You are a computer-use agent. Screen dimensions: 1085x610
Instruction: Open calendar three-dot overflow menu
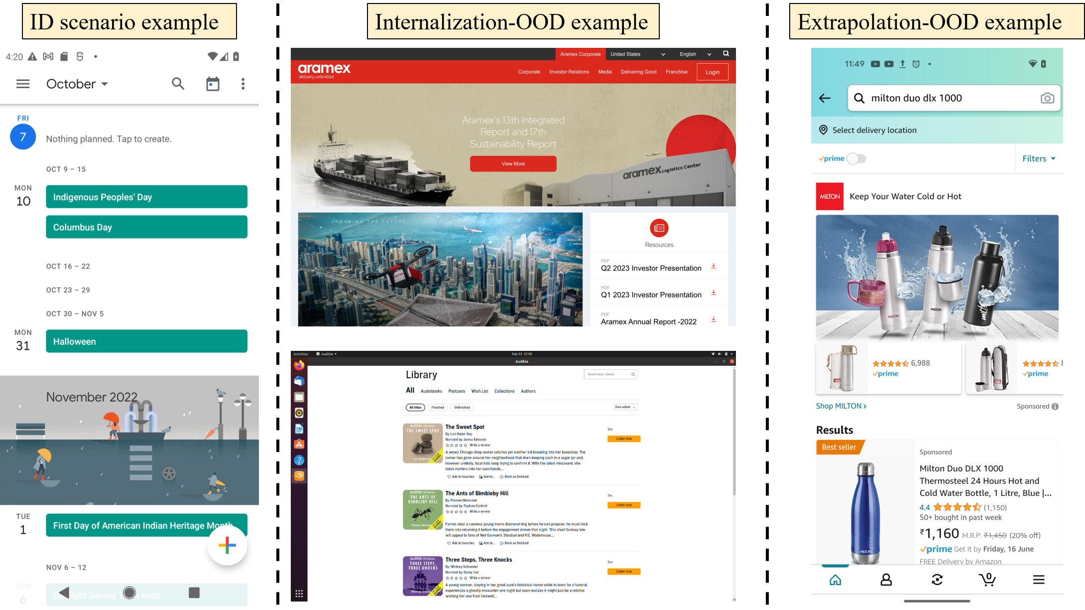point(243,84)
